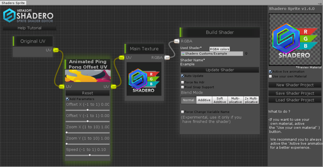
Task: Click Load Shader Project
Action: [295, 100]
